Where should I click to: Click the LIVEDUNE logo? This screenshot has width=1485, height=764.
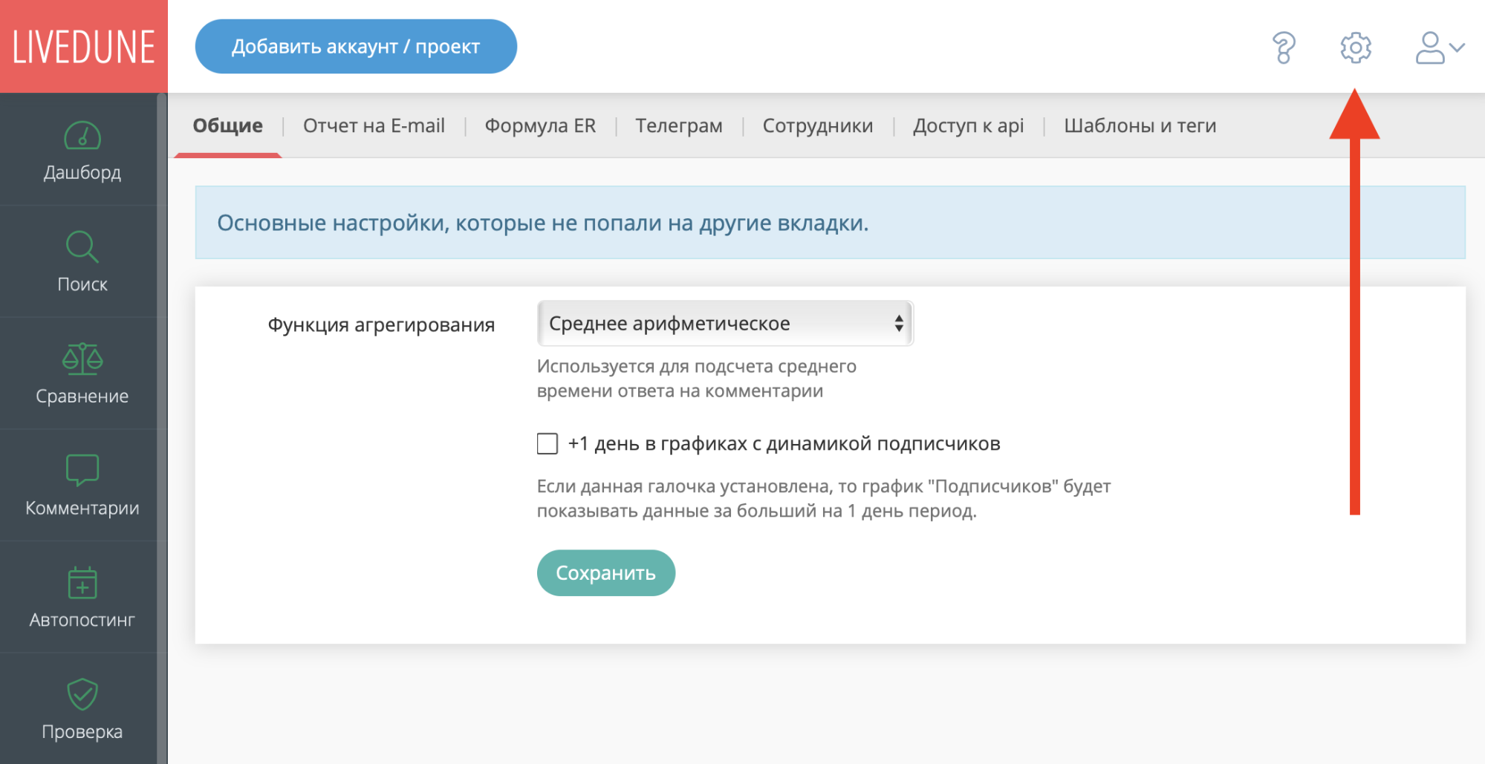[84, 47]
